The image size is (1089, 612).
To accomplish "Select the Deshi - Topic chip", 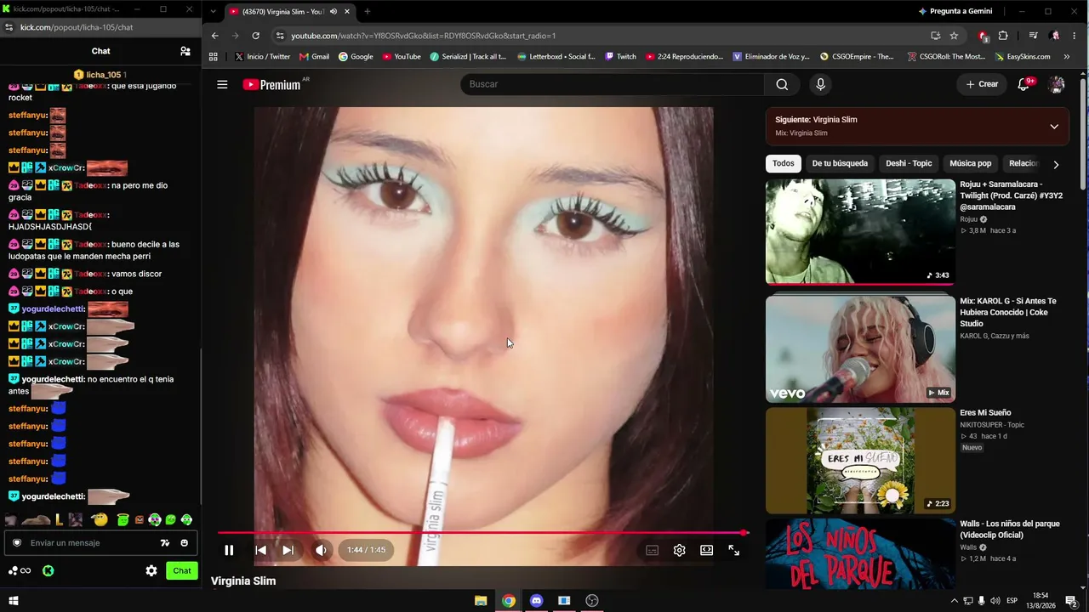I will 909,163.
